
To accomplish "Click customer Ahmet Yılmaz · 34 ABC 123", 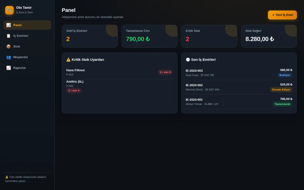I will 202,104.
